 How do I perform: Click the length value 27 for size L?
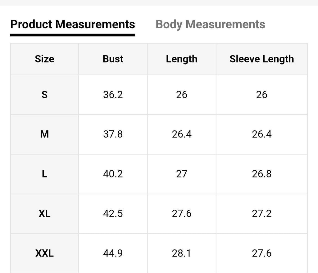coord(181,174)
